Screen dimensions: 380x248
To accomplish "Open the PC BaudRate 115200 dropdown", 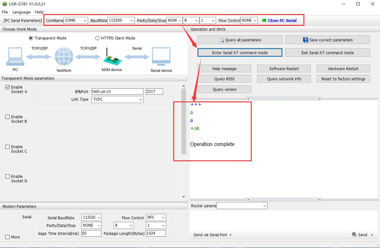I will (x=121, y=20).
